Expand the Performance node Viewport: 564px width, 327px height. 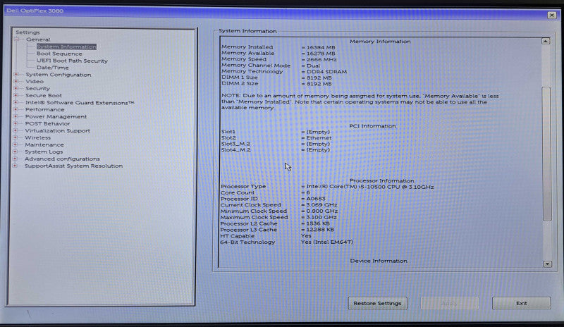click(x=16, y=109)
